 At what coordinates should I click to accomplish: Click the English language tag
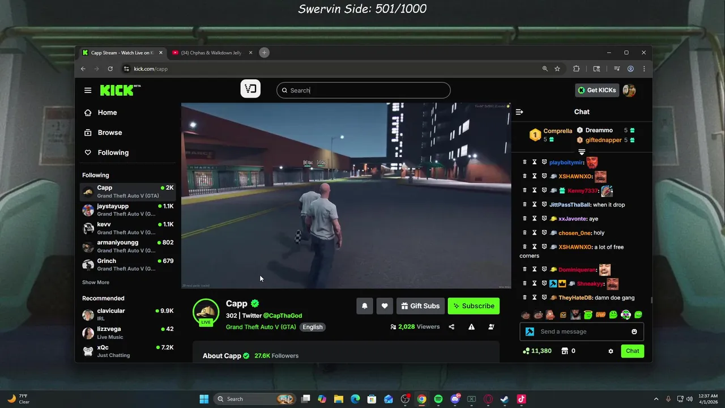[312, 327]
